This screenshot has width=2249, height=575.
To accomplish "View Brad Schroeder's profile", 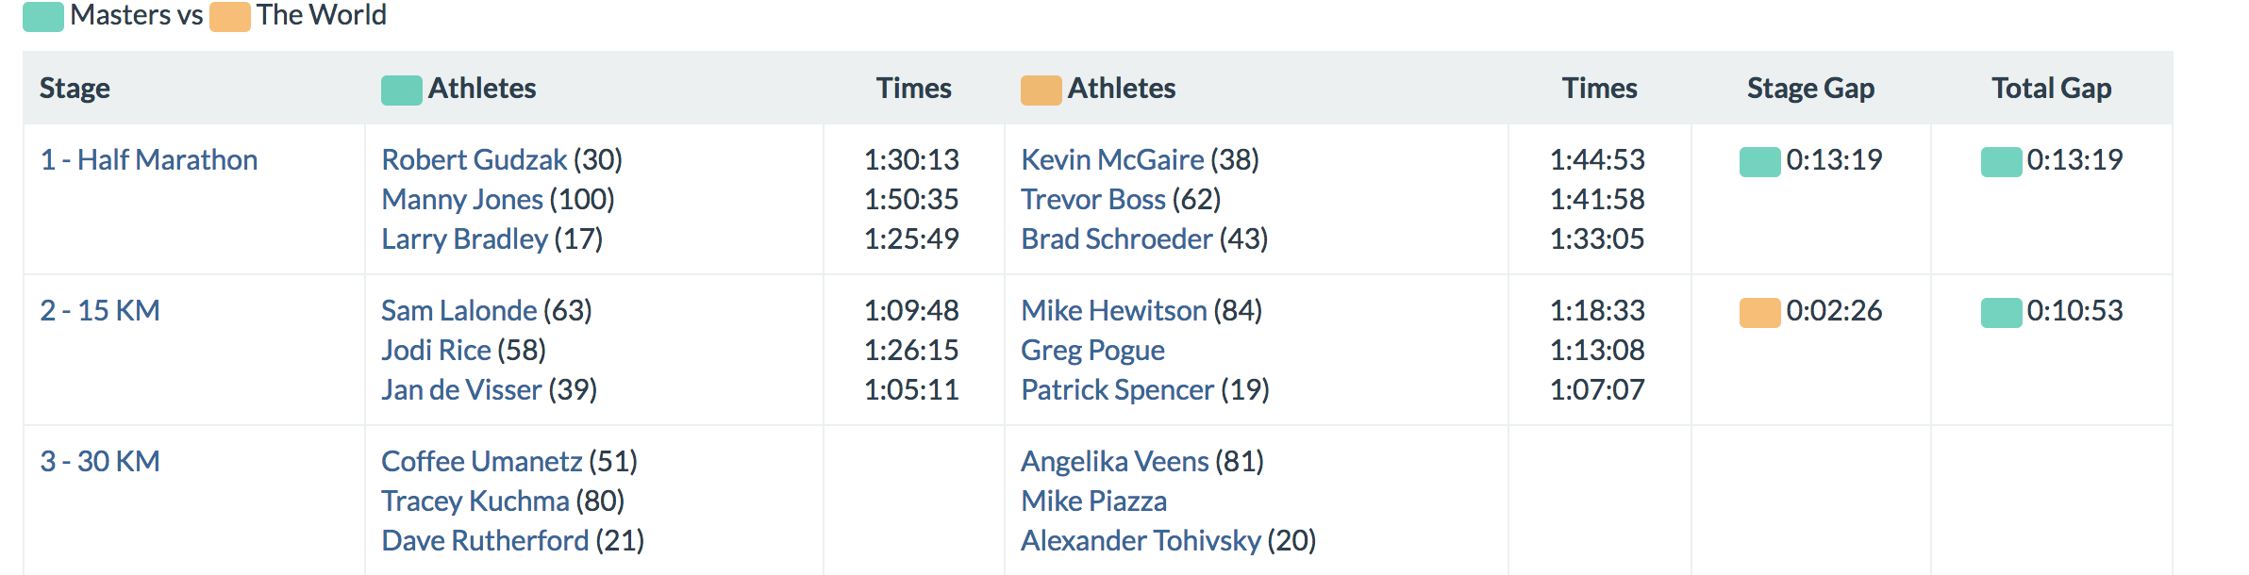I will coord(1116,239).
